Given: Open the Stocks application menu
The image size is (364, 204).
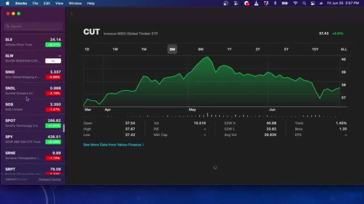Looking at the screenshot, I should [21, 3].
